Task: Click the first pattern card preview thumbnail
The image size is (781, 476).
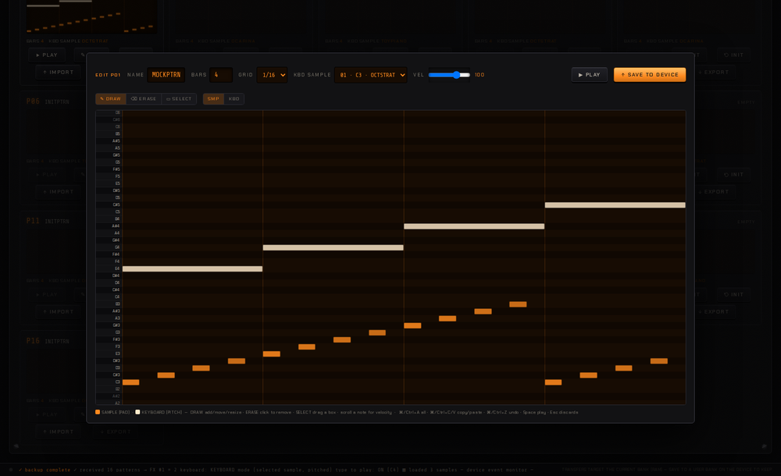Action: pos(91,16)
